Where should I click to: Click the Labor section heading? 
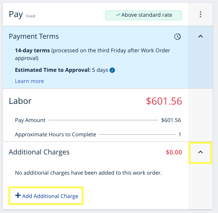(x=20, y=101)
